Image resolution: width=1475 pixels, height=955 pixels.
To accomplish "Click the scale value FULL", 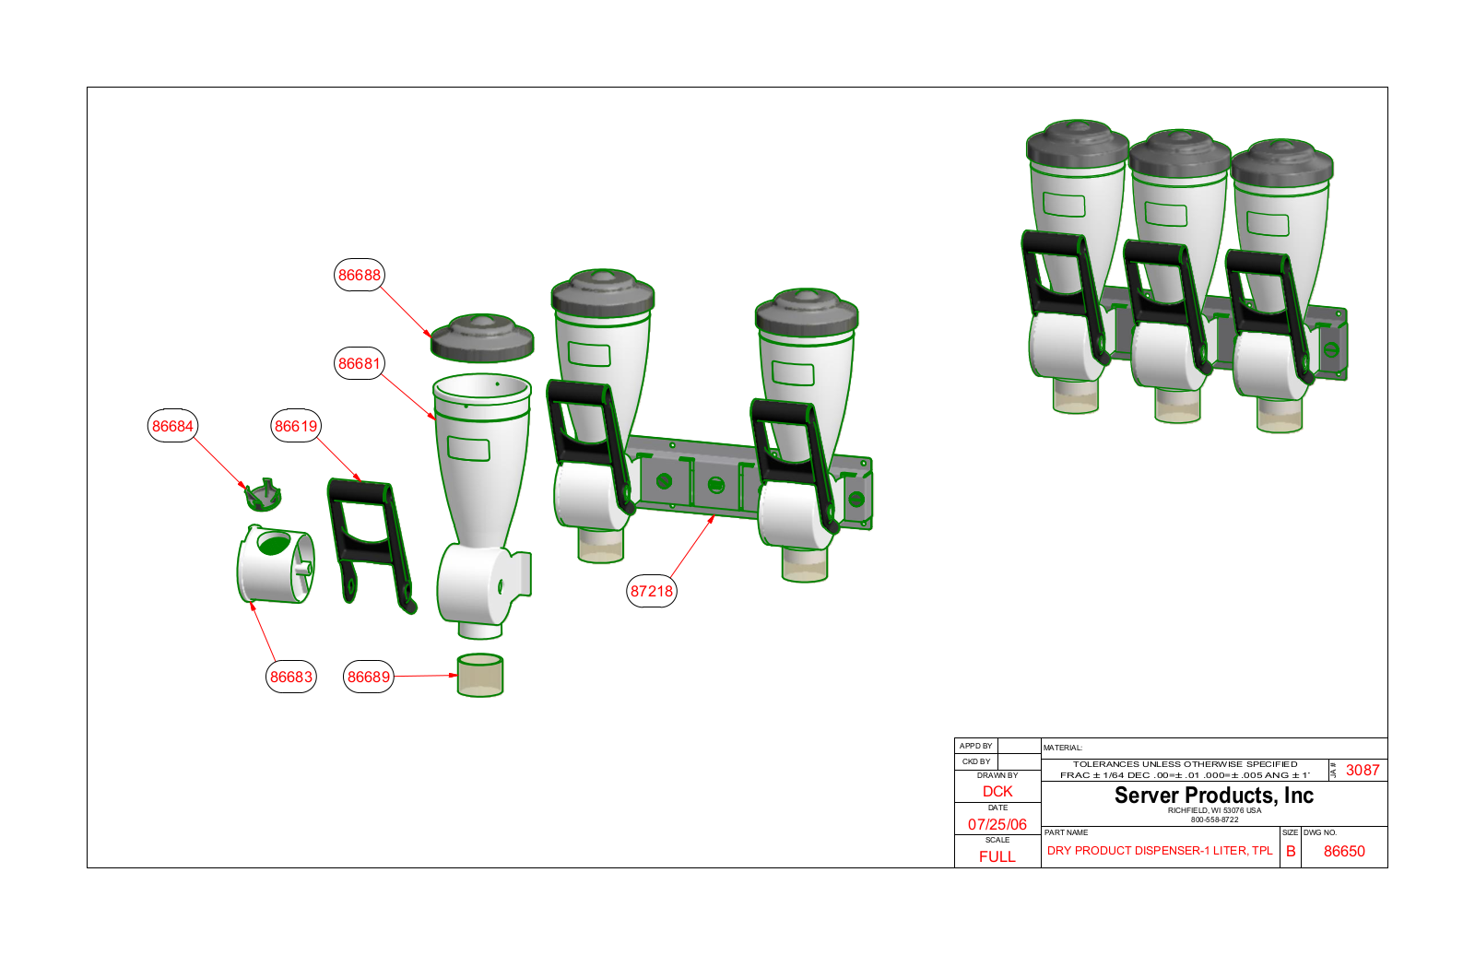I will click(x=997, y=856).
